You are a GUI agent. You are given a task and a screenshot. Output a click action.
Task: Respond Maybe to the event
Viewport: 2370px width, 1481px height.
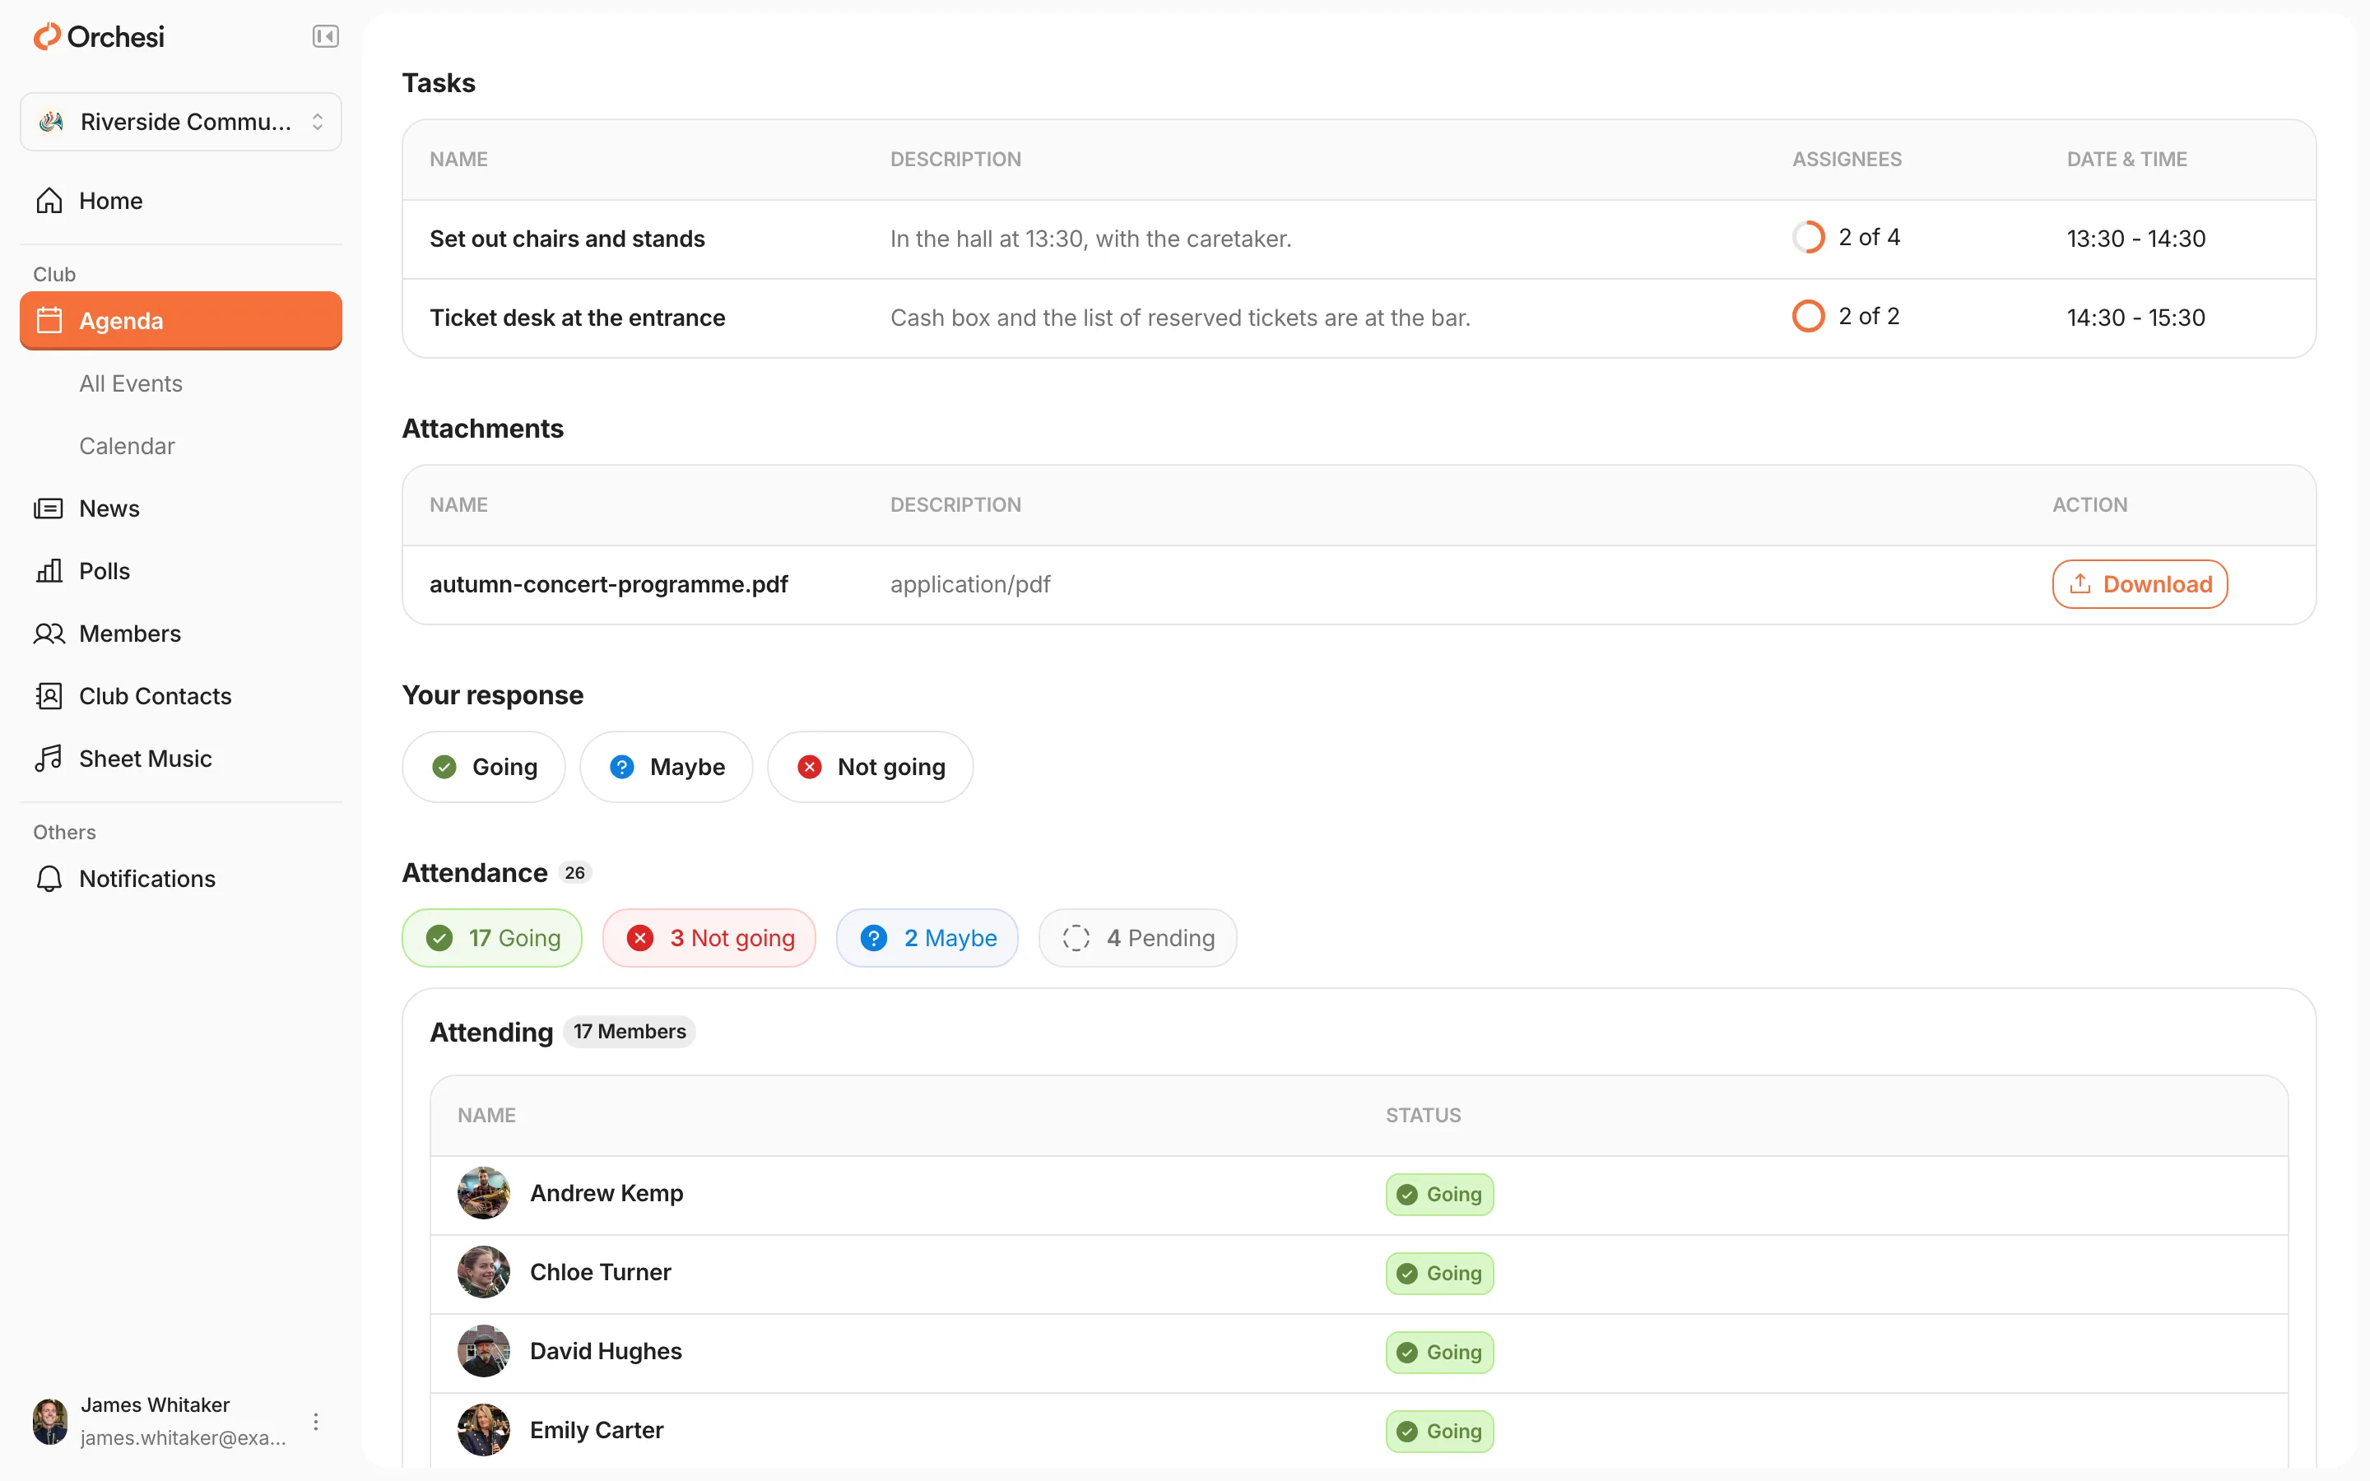pyautogui.click(x=666, y=767)
